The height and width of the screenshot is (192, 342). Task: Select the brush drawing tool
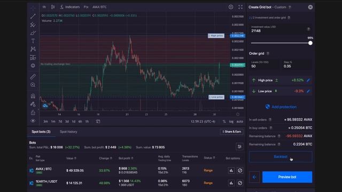[x=33, y=33]
